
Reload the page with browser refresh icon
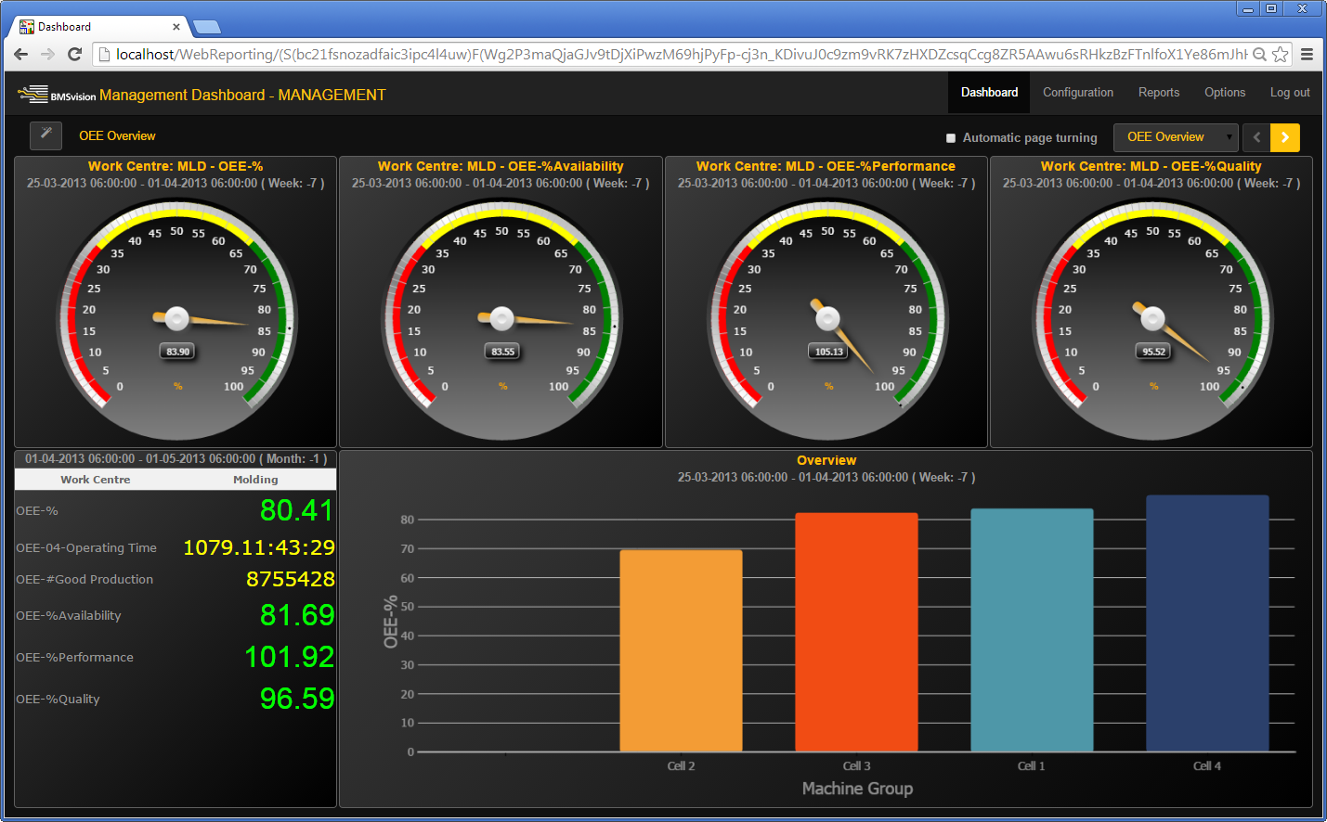tap(75, 55)
